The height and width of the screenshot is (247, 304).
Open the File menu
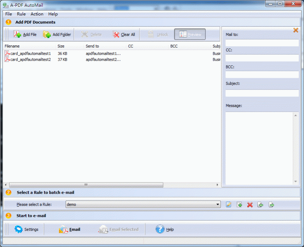pos(8,14)
